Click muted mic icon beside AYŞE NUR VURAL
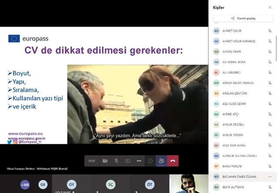 (270, 146)
